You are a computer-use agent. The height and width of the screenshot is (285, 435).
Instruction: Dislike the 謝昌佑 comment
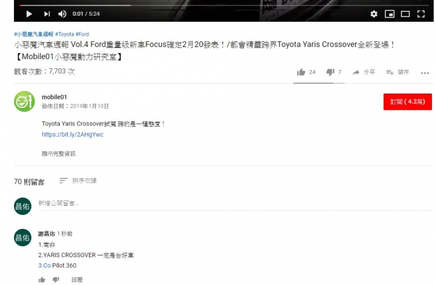point(56,280)
